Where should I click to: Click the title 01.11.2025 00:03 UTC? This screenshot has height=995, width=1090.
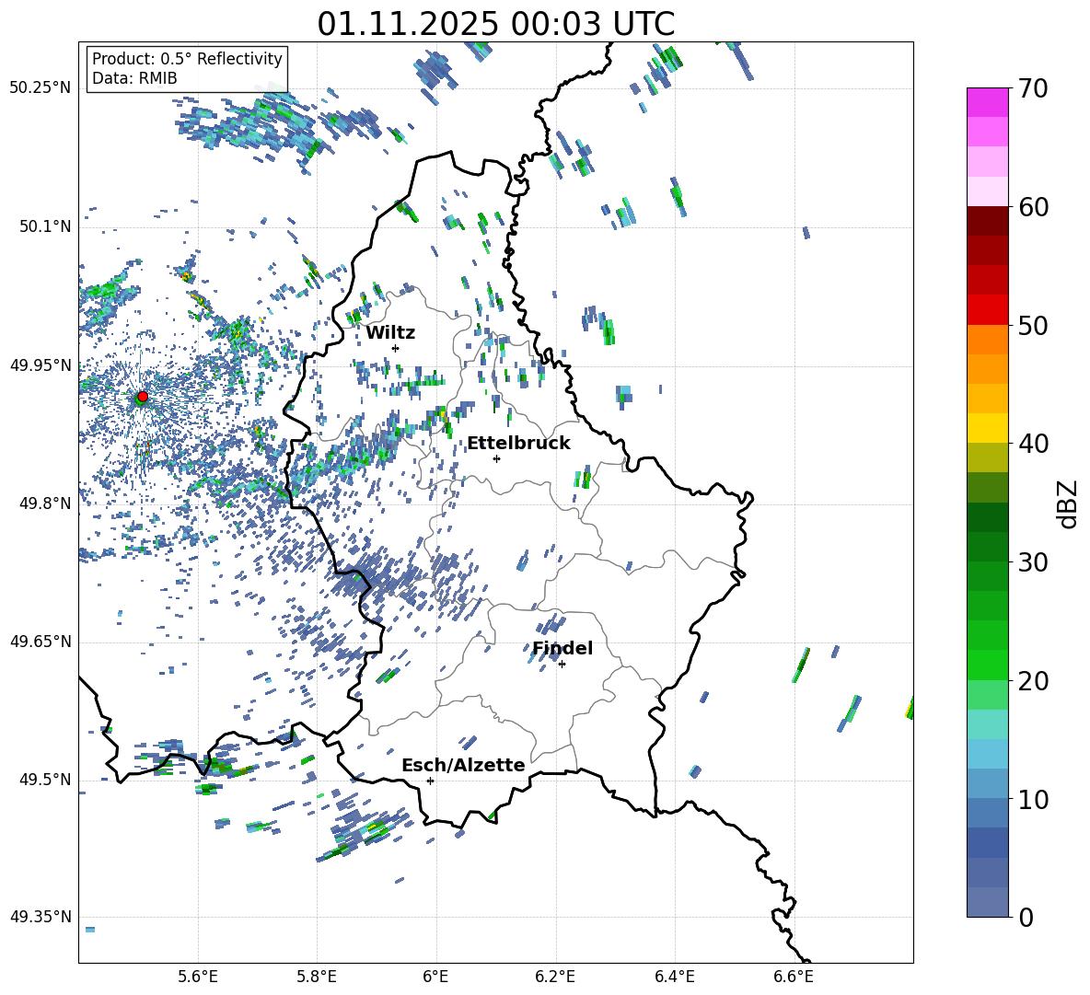click(x=495, y=24)
